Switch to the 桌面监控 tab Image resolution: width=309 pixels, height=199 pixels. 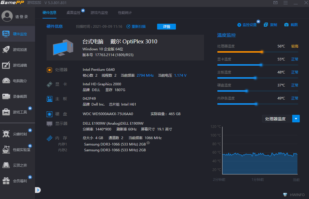click(x=73, y=13)
